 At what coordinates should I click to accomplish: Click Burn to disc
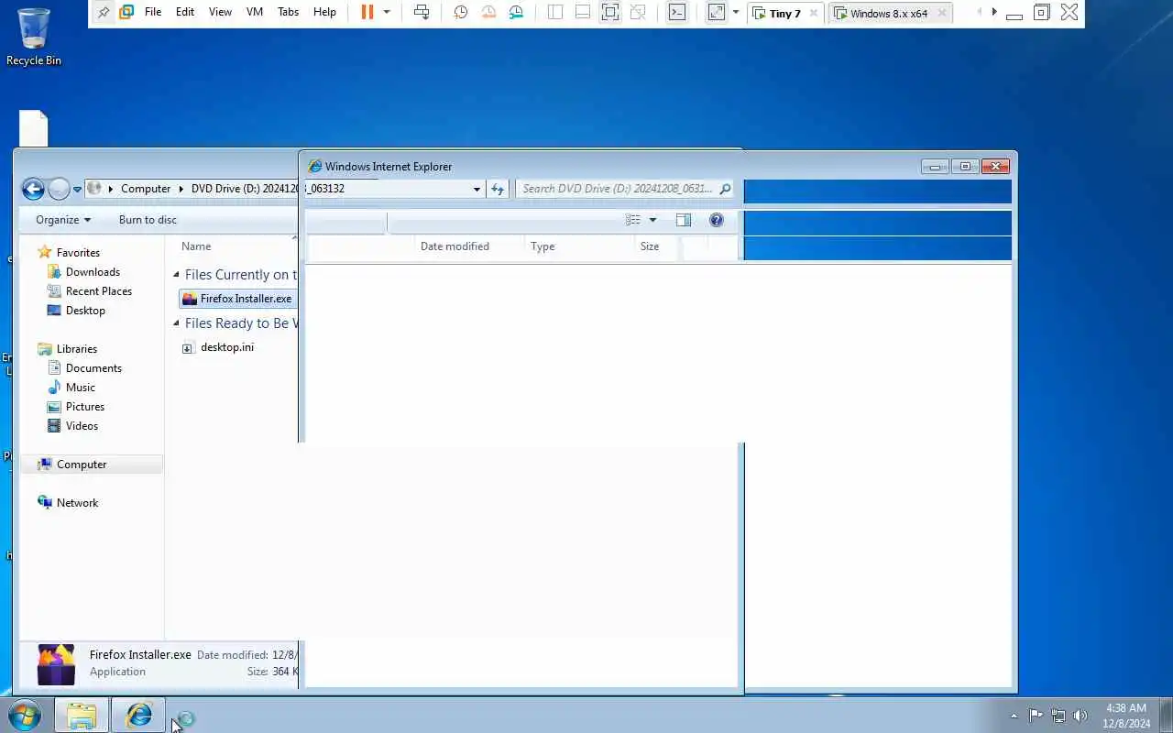(x=148, y=220)
